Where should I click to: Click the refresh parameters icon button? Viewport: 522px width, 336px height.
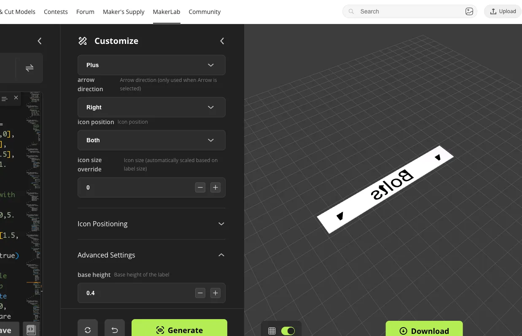88,330
